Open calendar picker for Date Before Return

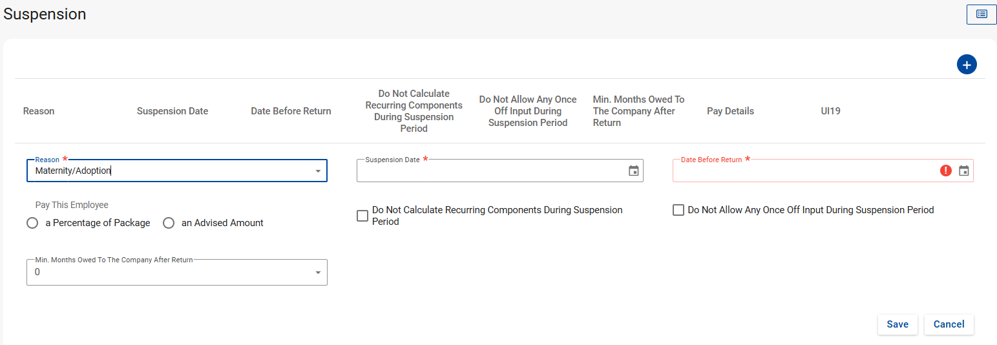pos(963,171)
